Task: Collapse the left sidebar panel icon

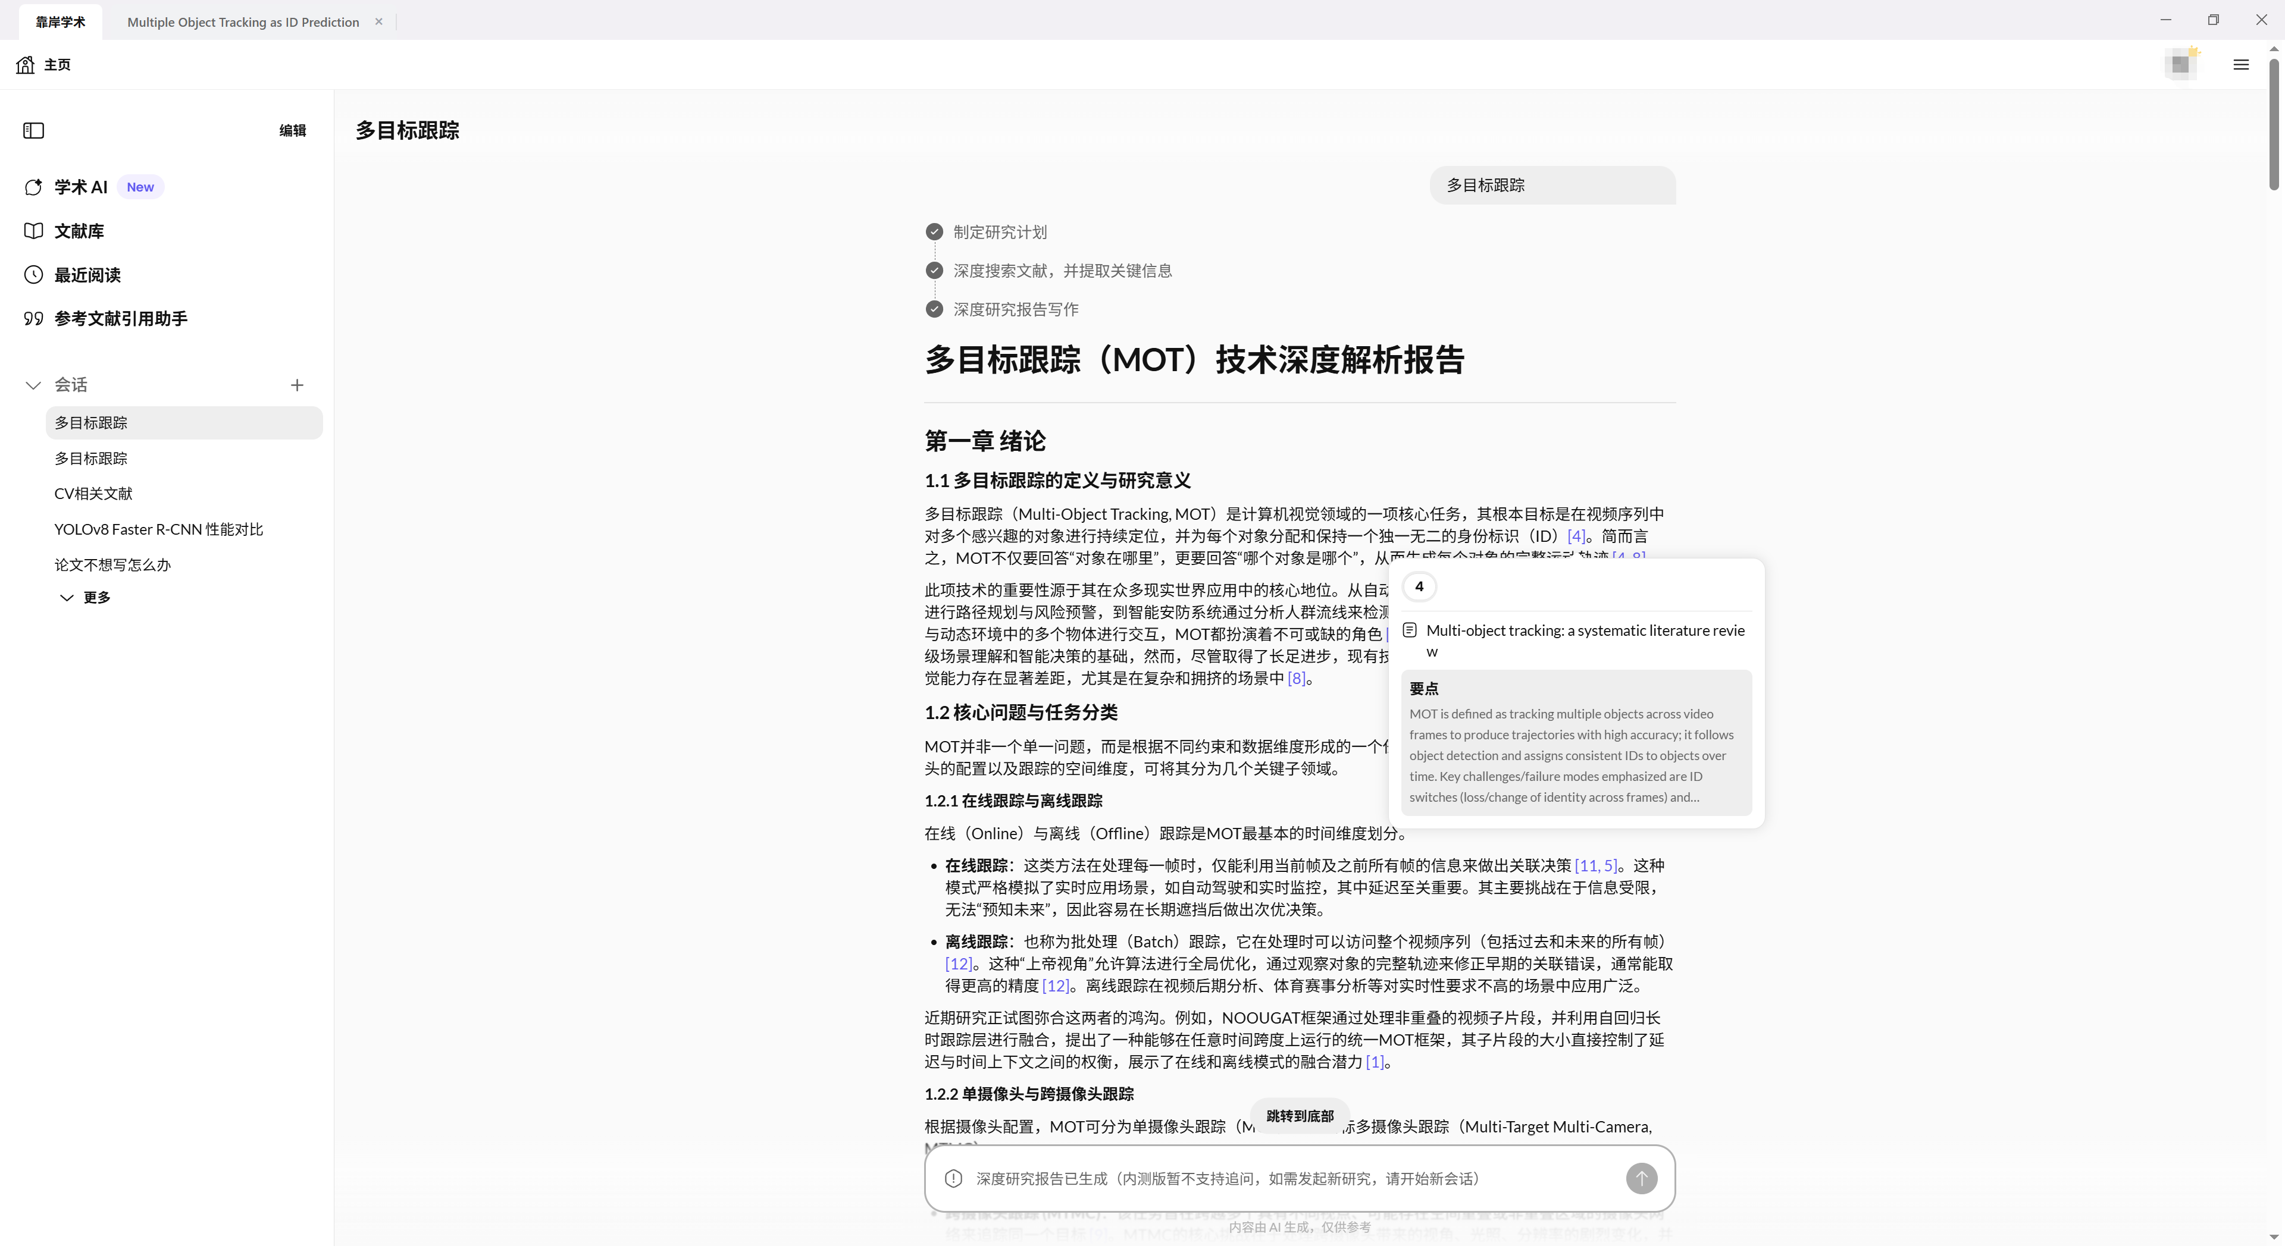Action: point(33,130)
